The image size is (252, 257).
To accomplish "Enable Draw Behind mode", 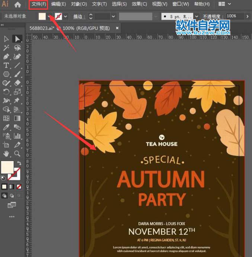I will [x=12, y=196].
